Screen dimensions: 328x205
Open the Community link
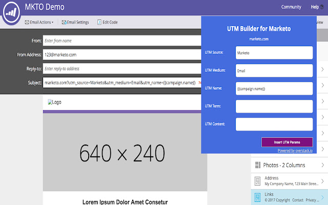291,7
